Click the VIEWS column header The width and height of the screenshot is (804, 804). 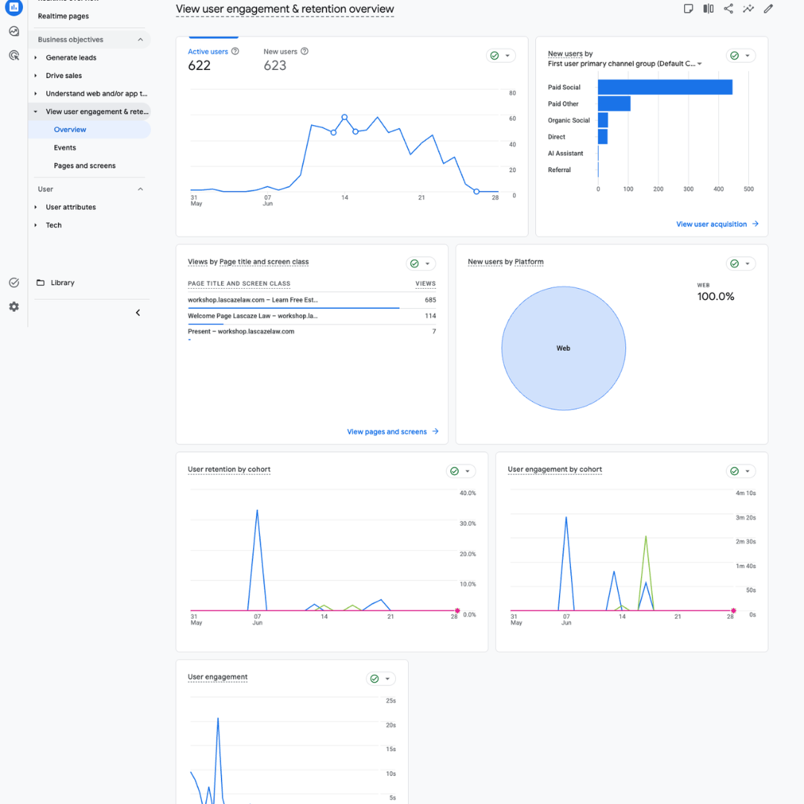click(x=426, y=284)
